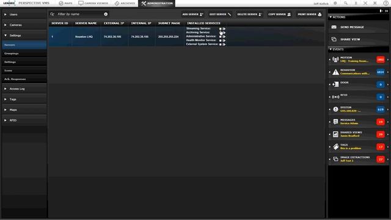Screen dimensions: 391x220
Task: Click the Lensec logo
Action: tap(9, 3)
